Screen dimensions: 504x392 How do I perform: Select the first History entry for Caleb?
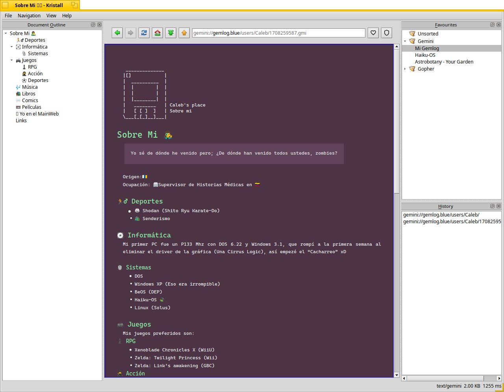point(441,215)
